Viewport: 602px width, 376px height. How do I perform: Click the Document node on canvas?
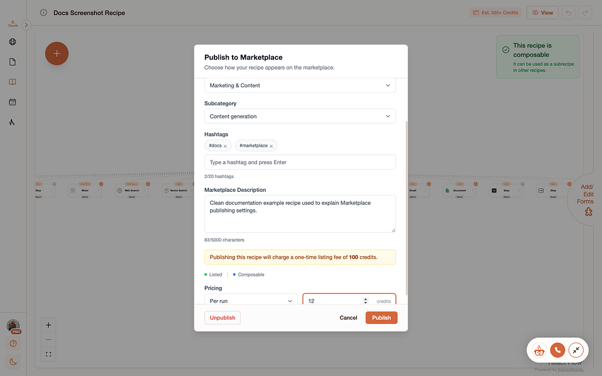point(459,191)
